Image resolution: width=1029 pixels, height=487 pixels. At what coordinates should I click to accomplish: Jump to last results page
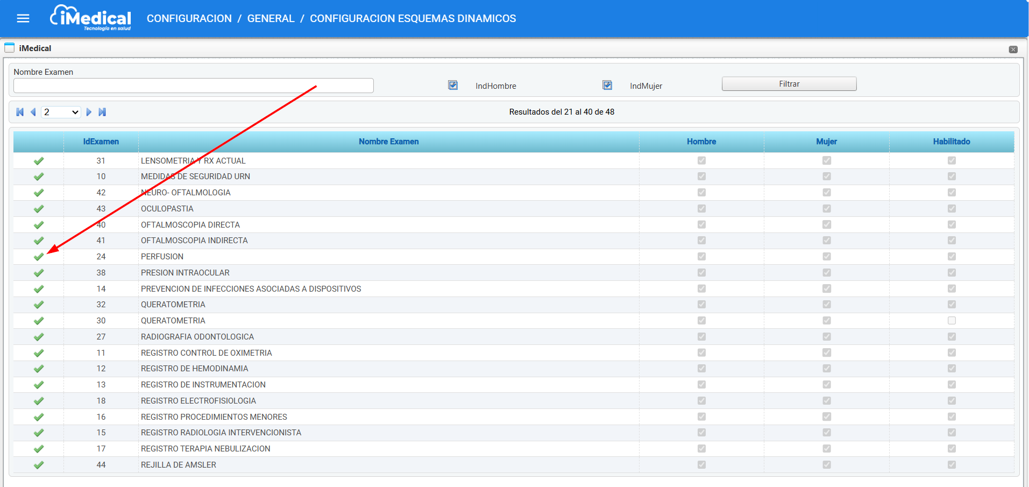pos(102,112)
